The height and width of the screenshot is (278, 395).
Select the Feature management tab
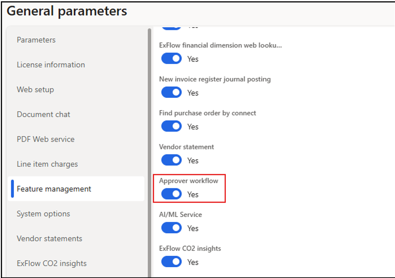tap(54, 189)
